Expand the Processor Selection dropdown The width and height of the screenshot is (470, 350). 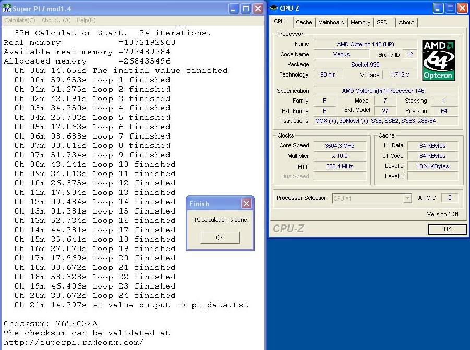[407, 198]
